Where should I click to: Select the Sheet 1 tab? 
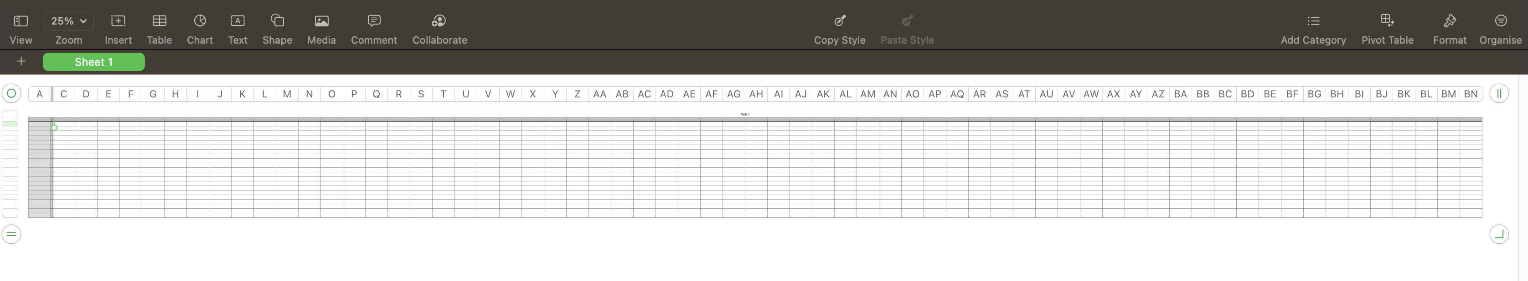pyautogui.click(x=94, y=62)
